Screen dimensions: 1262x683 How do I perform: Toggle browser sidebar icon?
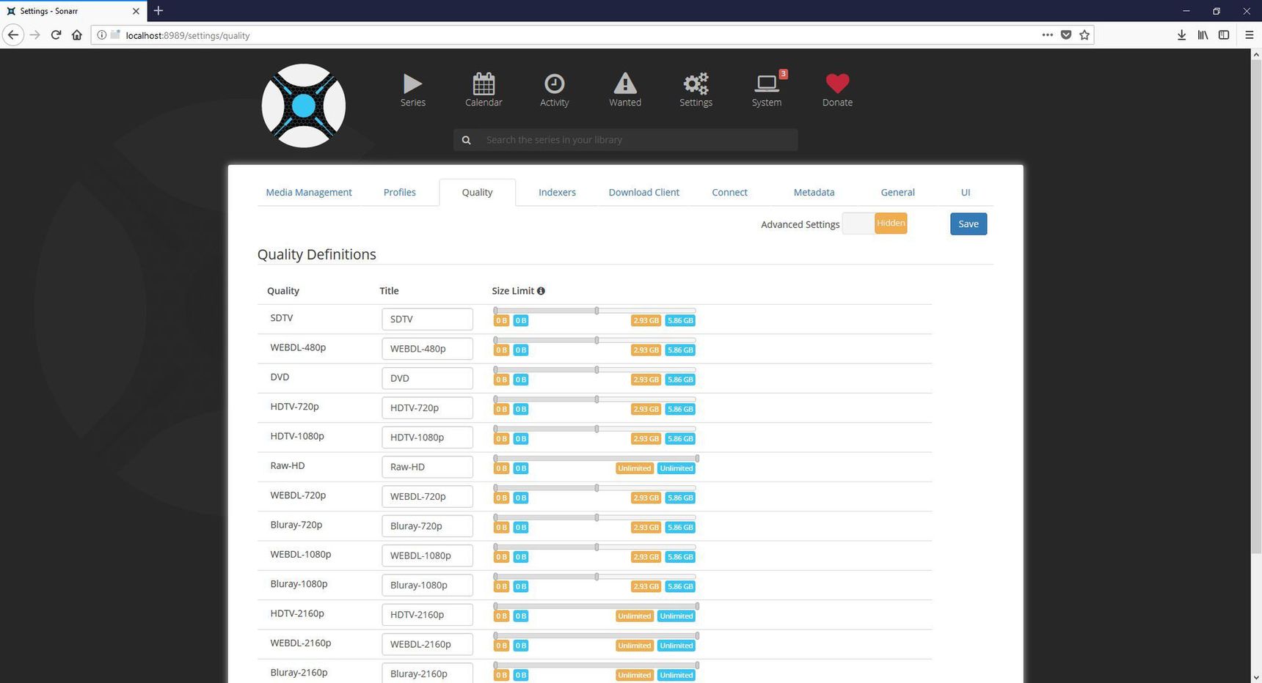click(1224, 34)
